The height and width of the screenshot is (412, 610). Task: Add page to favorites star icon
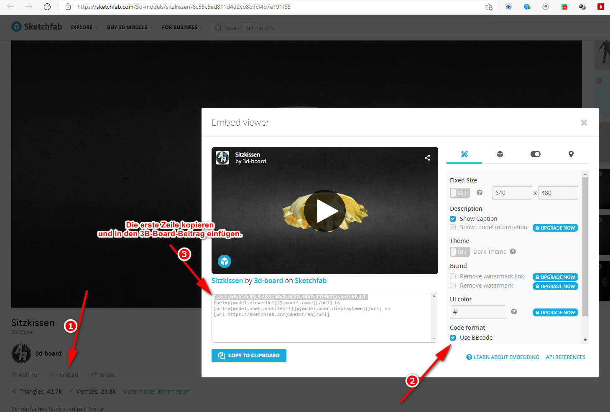489,7
